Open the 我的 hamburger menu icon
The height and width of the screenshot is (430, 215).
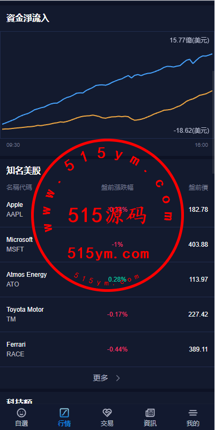193,413
